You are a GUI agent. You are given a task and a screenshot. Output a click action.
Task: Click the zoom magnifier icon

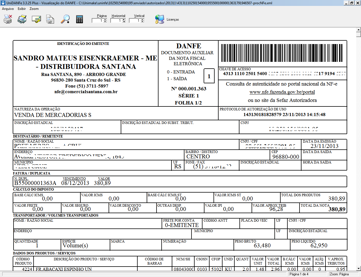pos(65,19)
